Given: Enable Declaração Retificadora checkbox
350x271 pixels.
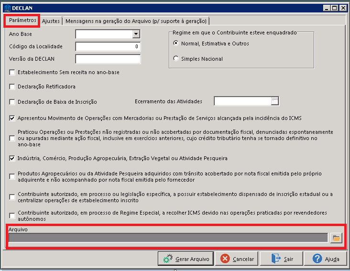Looking at the screenshot, I should 12,87.
